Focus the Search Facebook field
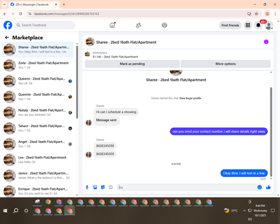280x224 pixels. (x=45, y=25)
